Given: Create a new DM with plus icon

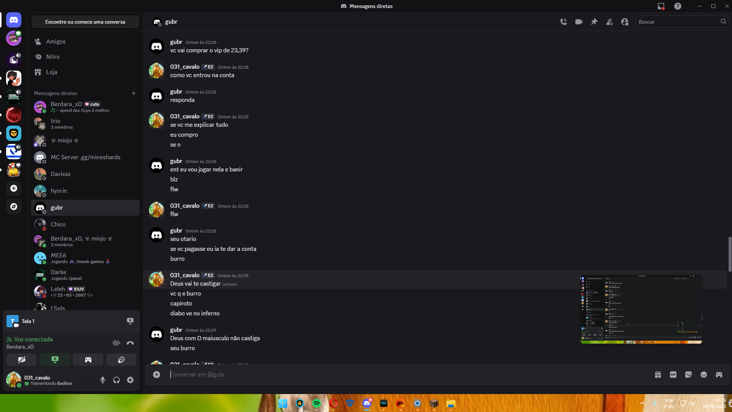Looking at the screenshot, I should [134, 93].
